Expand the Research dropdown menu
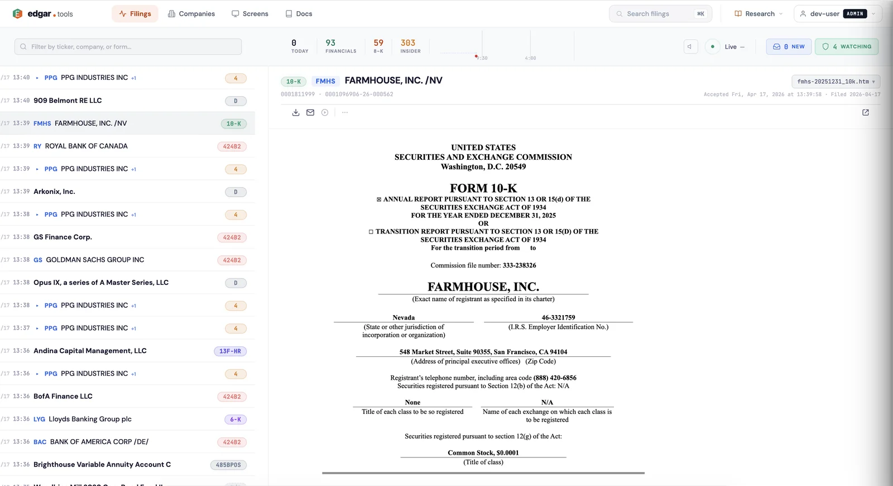The width and height of the screenshot is (893, 486). pyautogui.click(x=758, y=13)
